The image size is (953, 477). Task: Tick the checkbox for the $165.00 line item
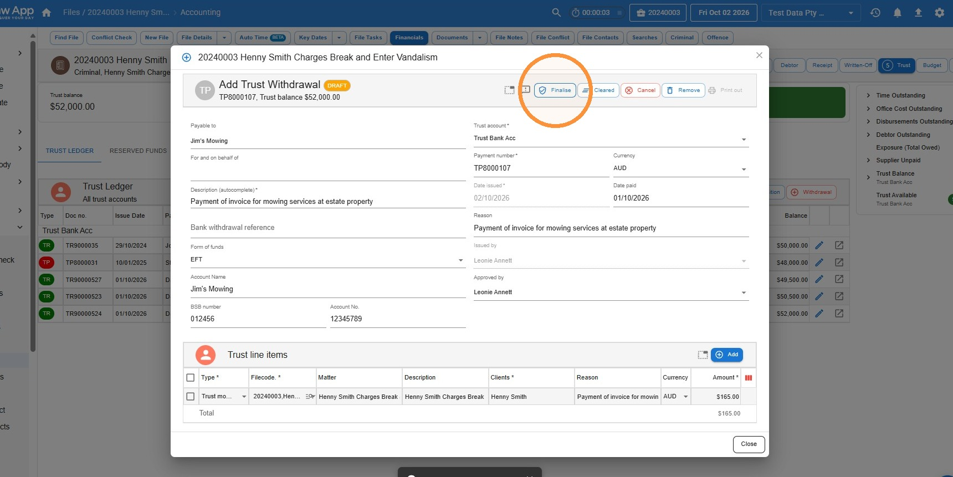(191, 397)
